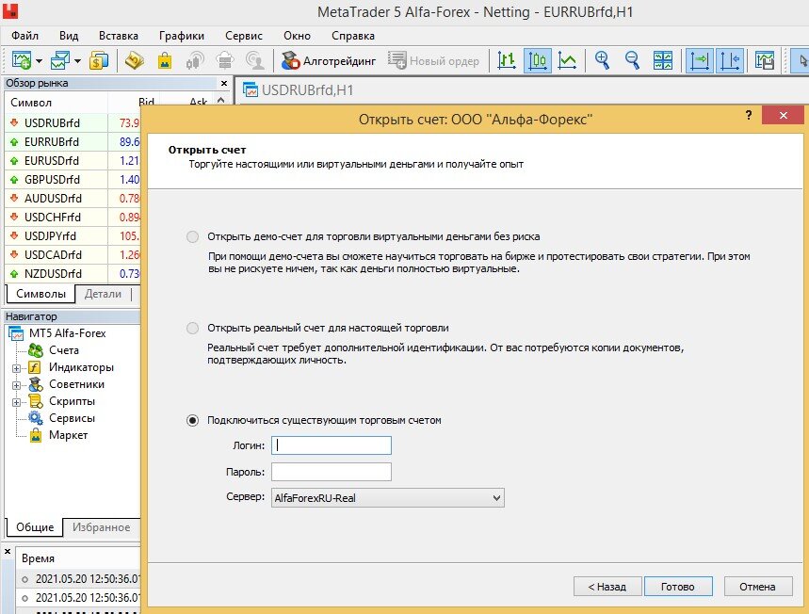Click the Символ column header
Viewport: 809px width, 614px height.
tap(56, 102)
